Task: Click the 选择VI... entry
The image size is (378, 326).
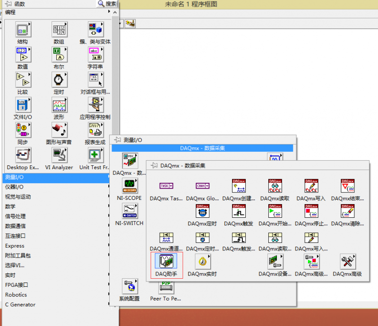Action: [56, 266]
